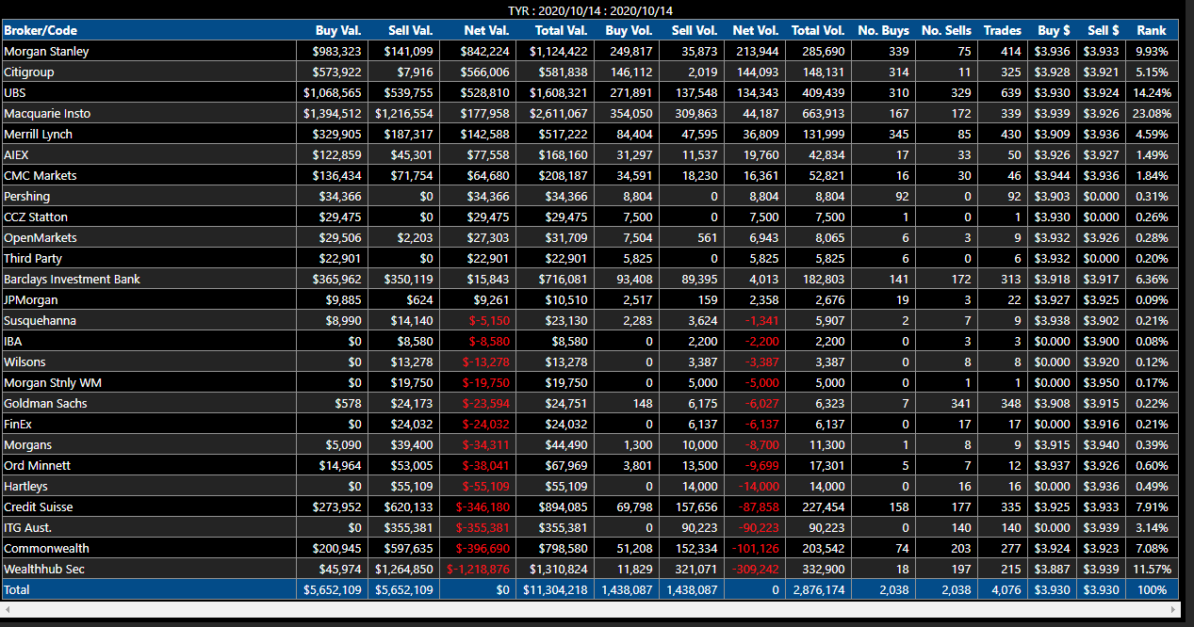The image size is (1194, 627).
Task: Click the Total Vol. column header
Action: click(x=817, y=30)
